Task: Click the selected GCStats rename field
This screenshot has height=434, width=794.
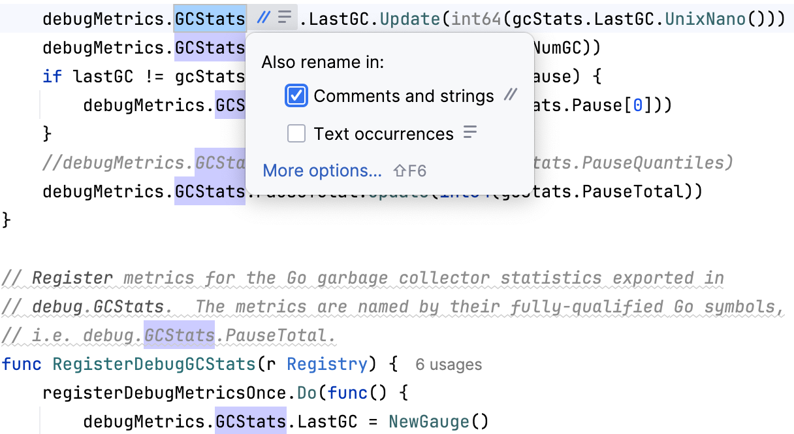Action: coord(210,19)
